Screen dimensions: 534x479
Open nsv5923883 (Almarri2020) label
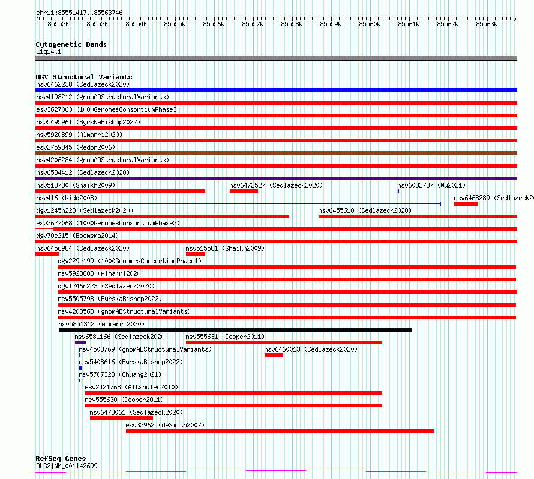click(101, 273)
